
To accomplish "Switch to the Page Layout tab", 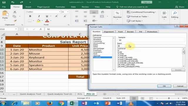I will click(43, 7).
